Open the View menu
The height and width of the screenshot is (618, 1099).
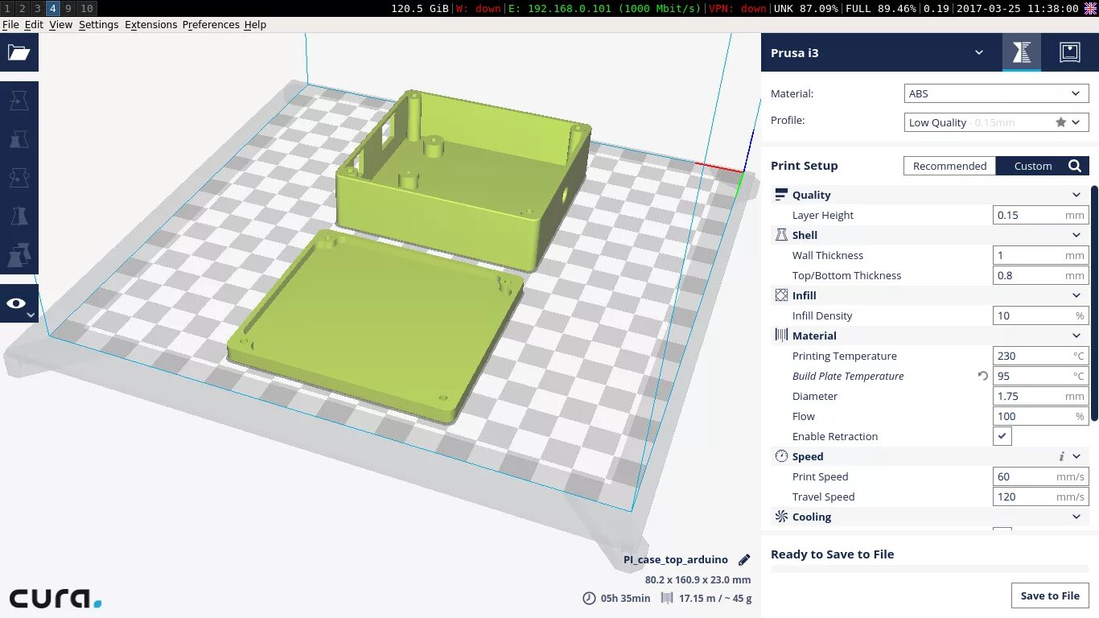click(x=60, y=25)
